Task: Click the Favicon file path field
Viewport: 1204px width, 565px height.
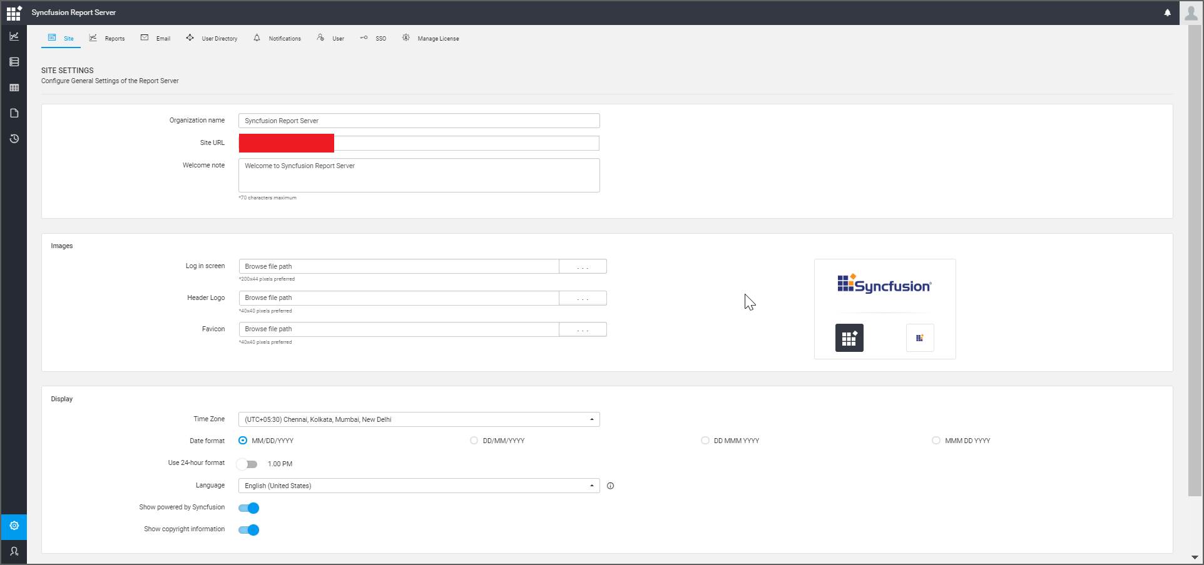Action: 399,329
